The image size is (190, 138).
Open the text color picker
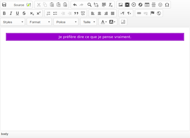point(104,22)
